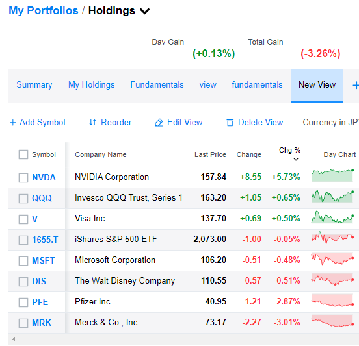The width and height of the screenshot is (359, 346).
Task: Click the Reorder arrows icon
Action: tap(92, 123)
